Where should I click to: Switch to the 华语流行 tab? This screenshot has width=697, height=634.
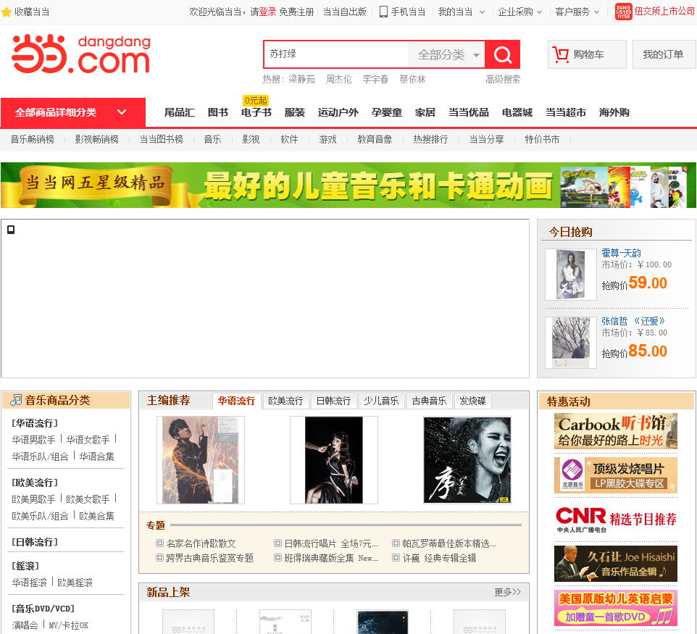[236, 401]
